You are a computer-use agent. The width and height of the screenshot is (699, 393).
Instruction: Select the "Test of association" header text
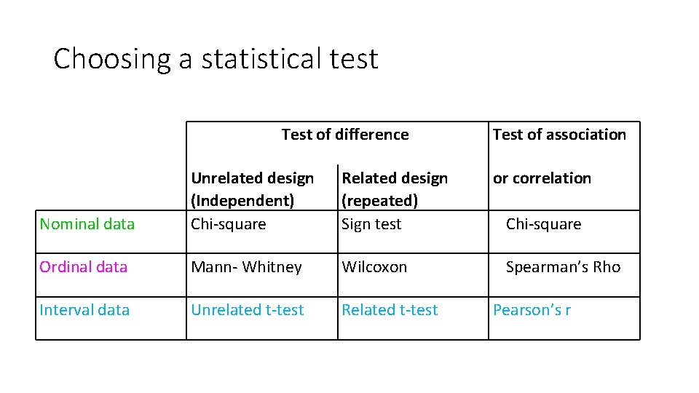559,135
